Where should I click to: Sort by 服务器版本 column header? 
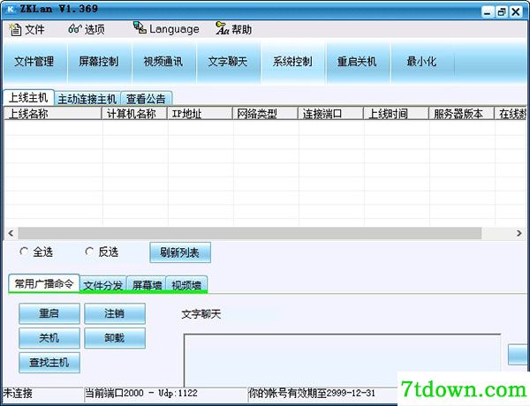pyautogui.click(x=462, y=114)
